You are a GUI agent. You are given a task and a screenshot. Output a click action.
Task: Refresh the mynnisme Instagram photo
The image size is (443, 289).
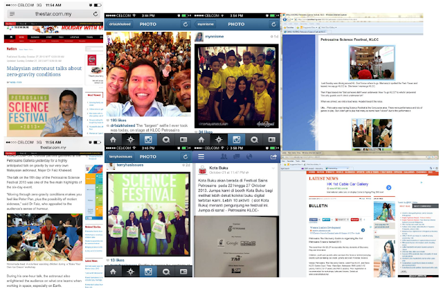click(x=273, y=24)
